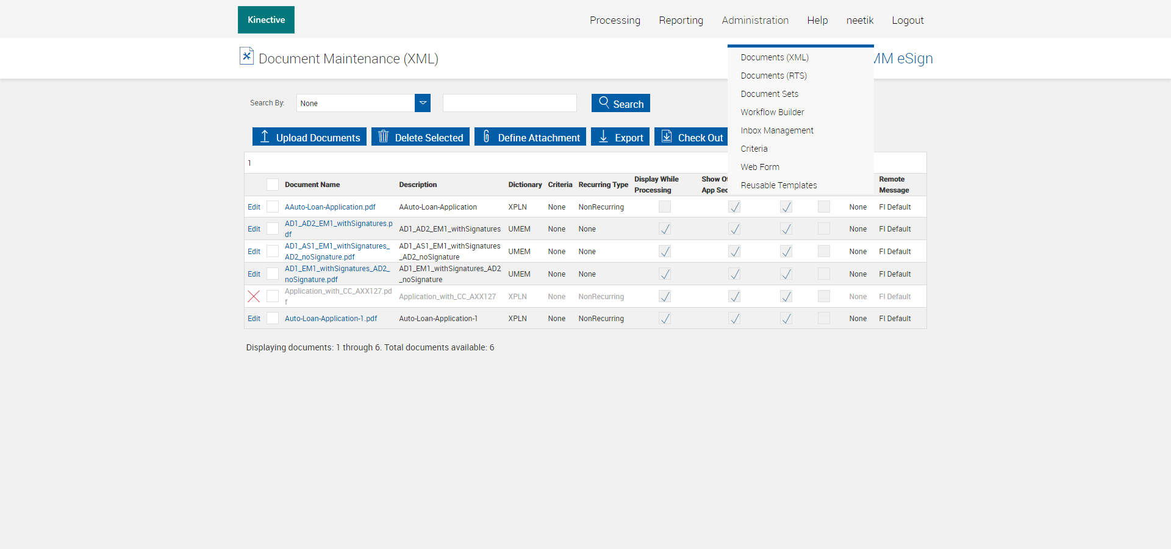Click the magnifier icon on Search button
This screenshot has width=1171, height=549.
604,102
